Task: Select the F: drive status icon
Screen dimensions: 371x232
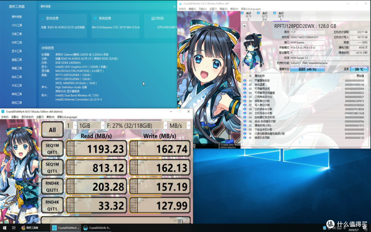Action: click(x=281, y=15)
